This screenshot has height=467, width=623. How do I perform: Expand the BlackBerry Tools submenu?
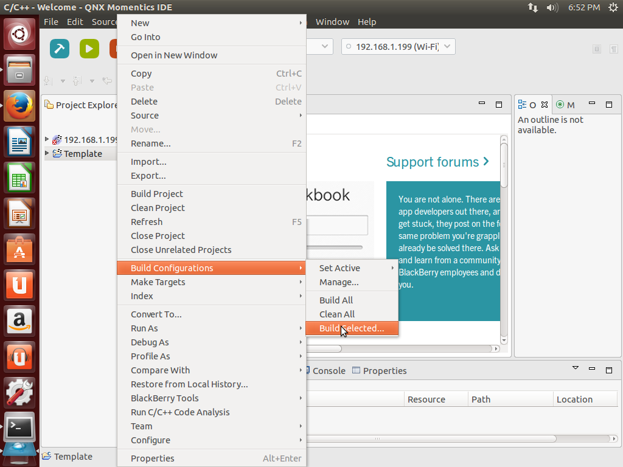coord(212,398)
